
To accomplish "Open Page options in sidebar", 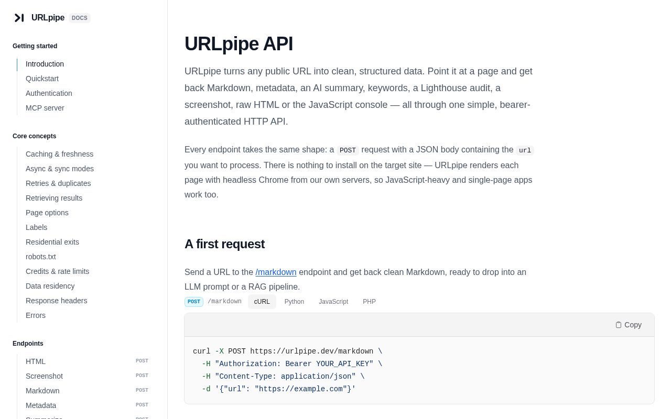I will point(47,213).
